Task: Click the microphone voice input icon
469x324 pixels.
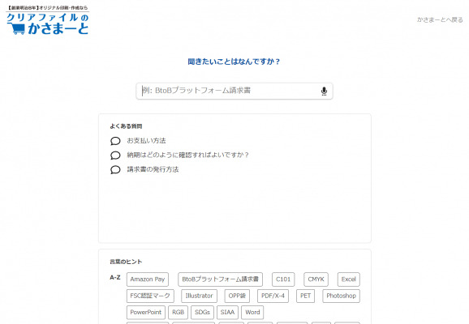Action: [x=324, y=91]
